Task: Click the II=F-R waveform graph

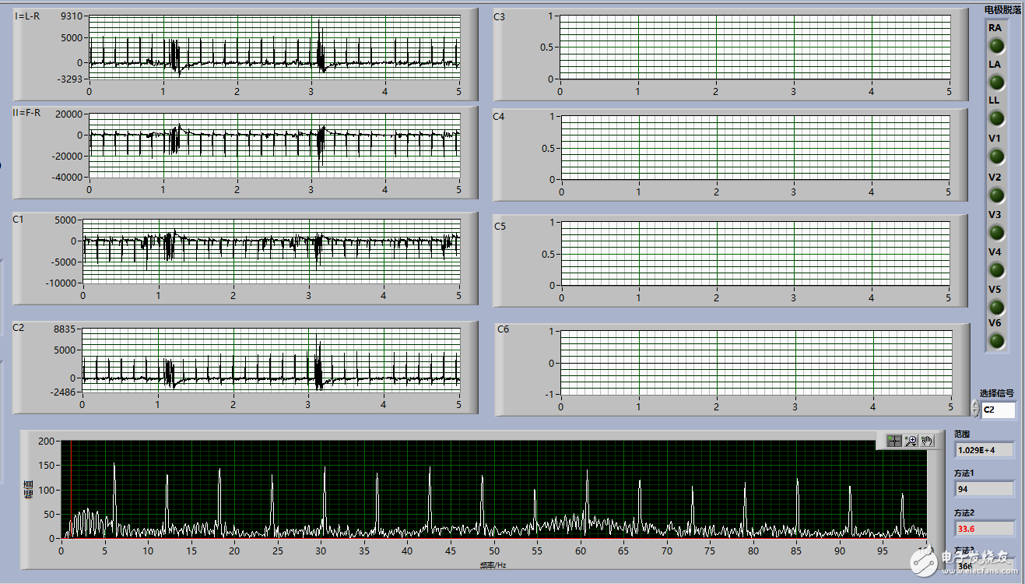Action: coord(274,146)
